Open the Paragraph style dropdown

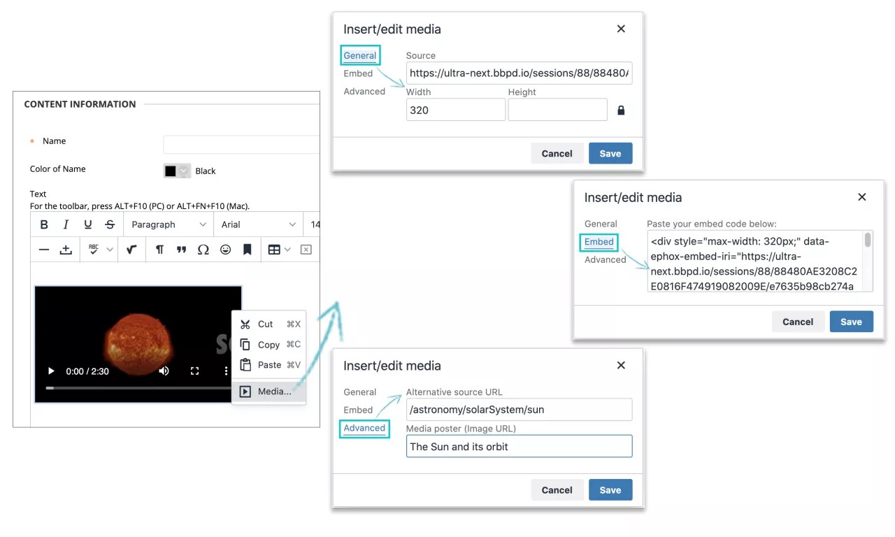[168, 224]
